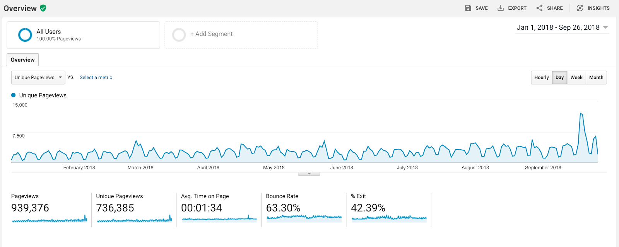Click the Bounce Rate sparkline chart
This screenshot has width=619, height=247.
304,218
